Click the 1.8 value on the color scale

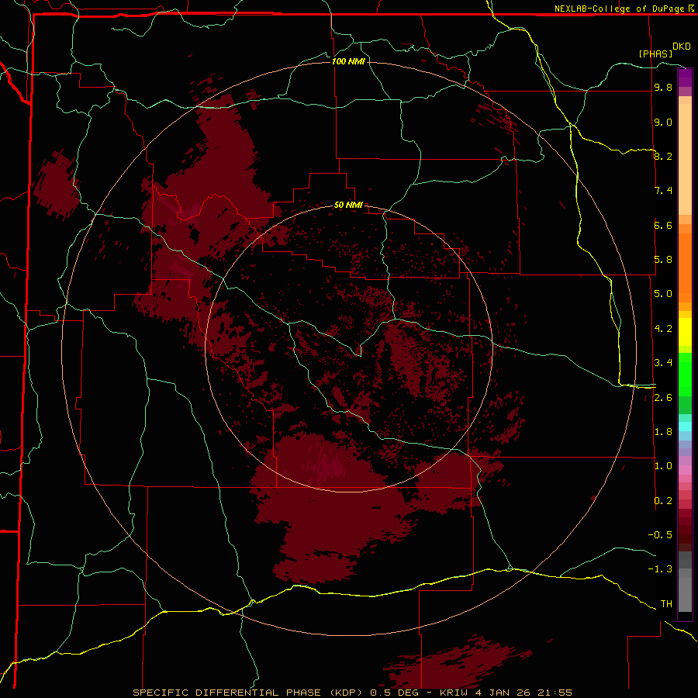(x=663, y=432)
